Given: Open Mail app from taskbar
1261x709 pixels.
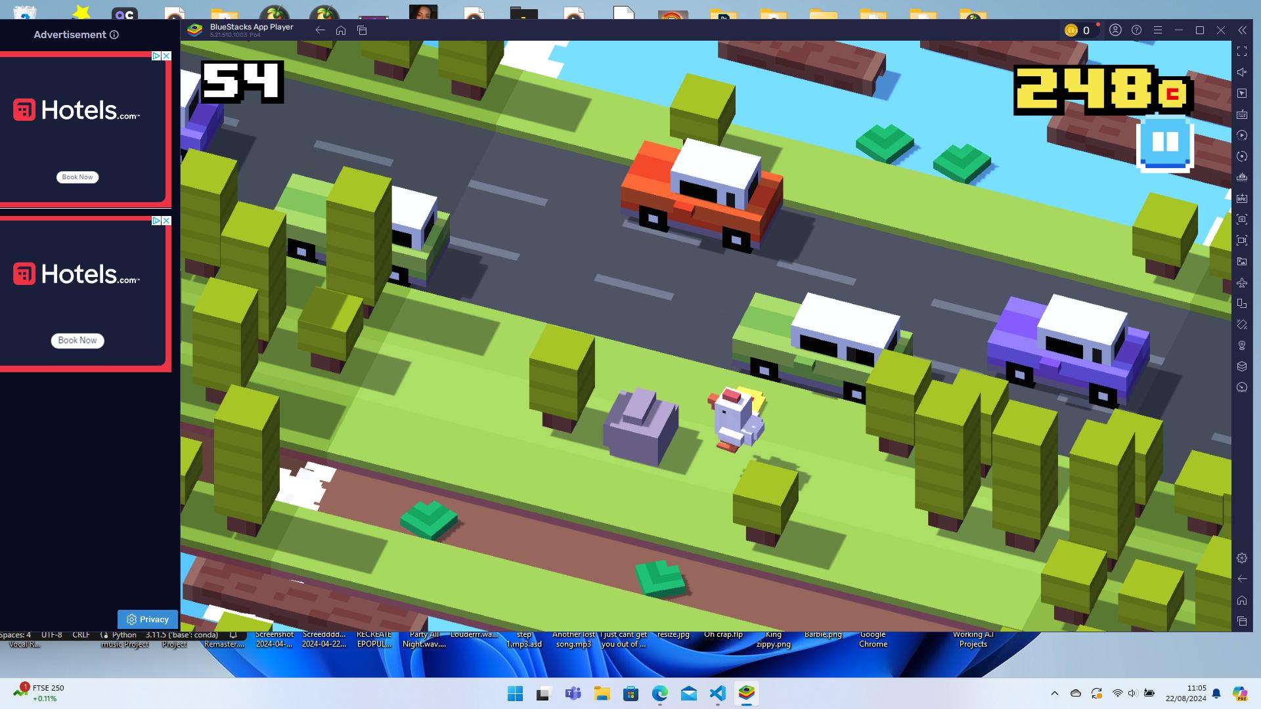Looking at the screenshot, I should click(689, 693).
